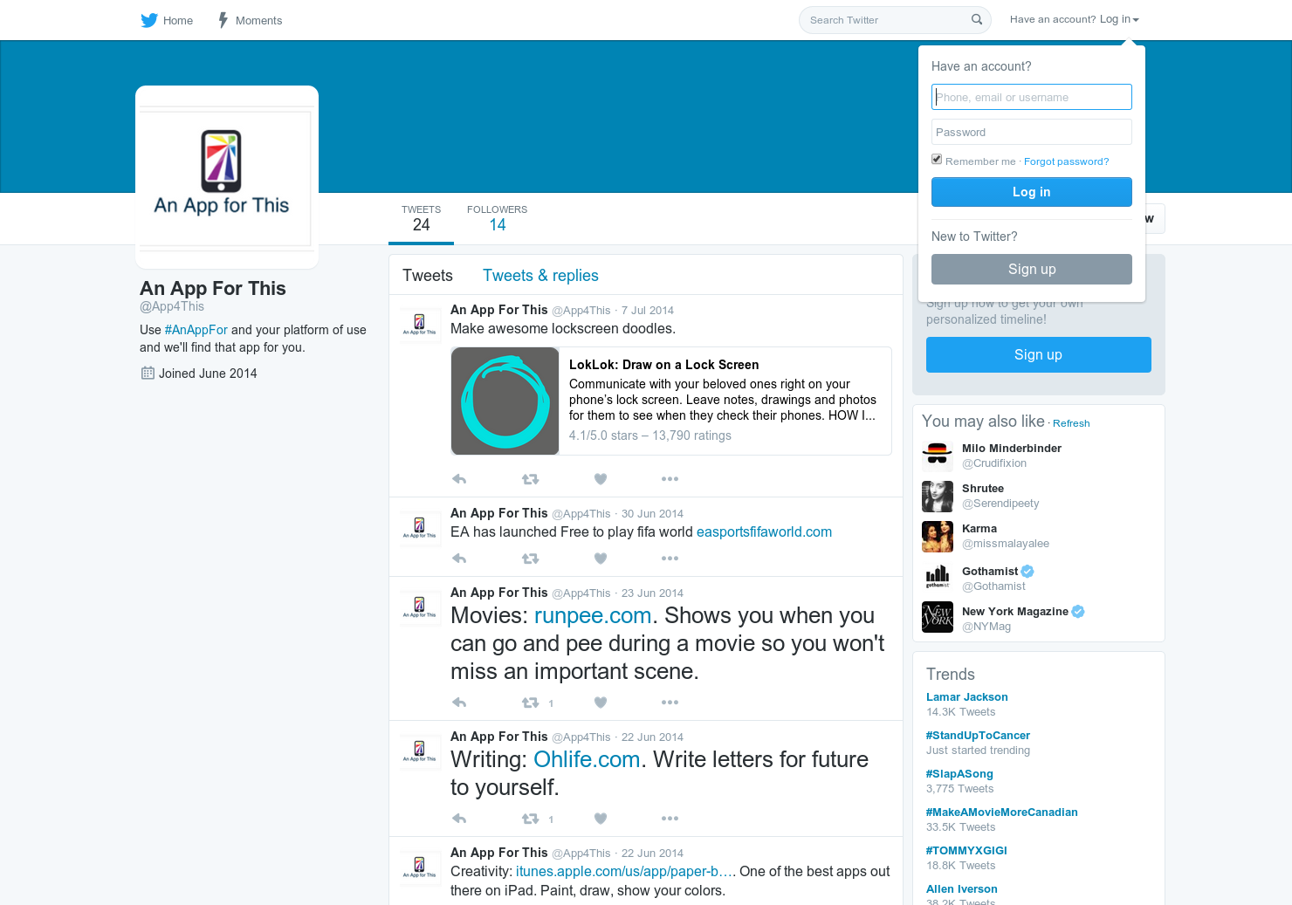The height and width of the screenshot is (905, 1292).
Task: Open the #SlapASong trend
Action: click(959, 774)
